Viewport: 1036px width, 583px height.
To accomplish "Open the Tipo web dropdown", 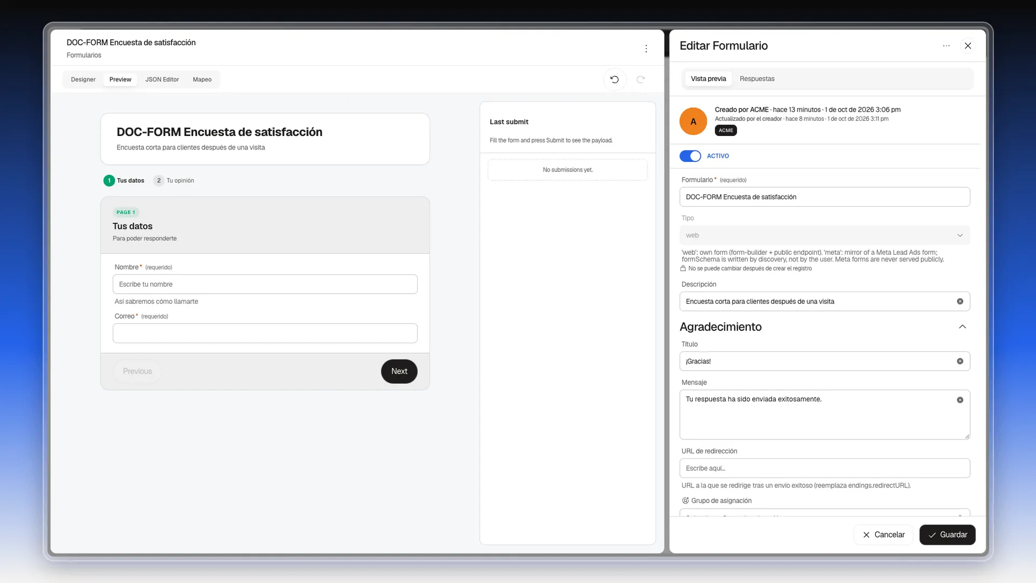I will [x=824, y=235].
